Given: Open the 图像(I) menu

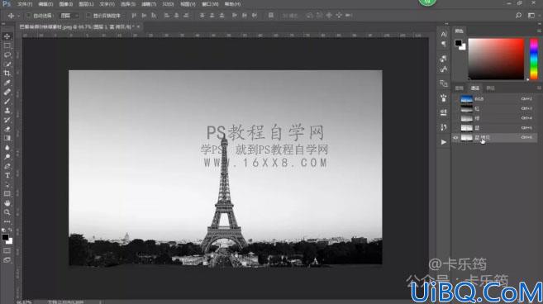Looking at the screenshot, I should [66, 4].
